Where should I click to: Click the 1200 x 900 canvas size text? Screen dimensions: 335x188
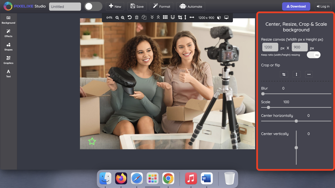point(206,17)
